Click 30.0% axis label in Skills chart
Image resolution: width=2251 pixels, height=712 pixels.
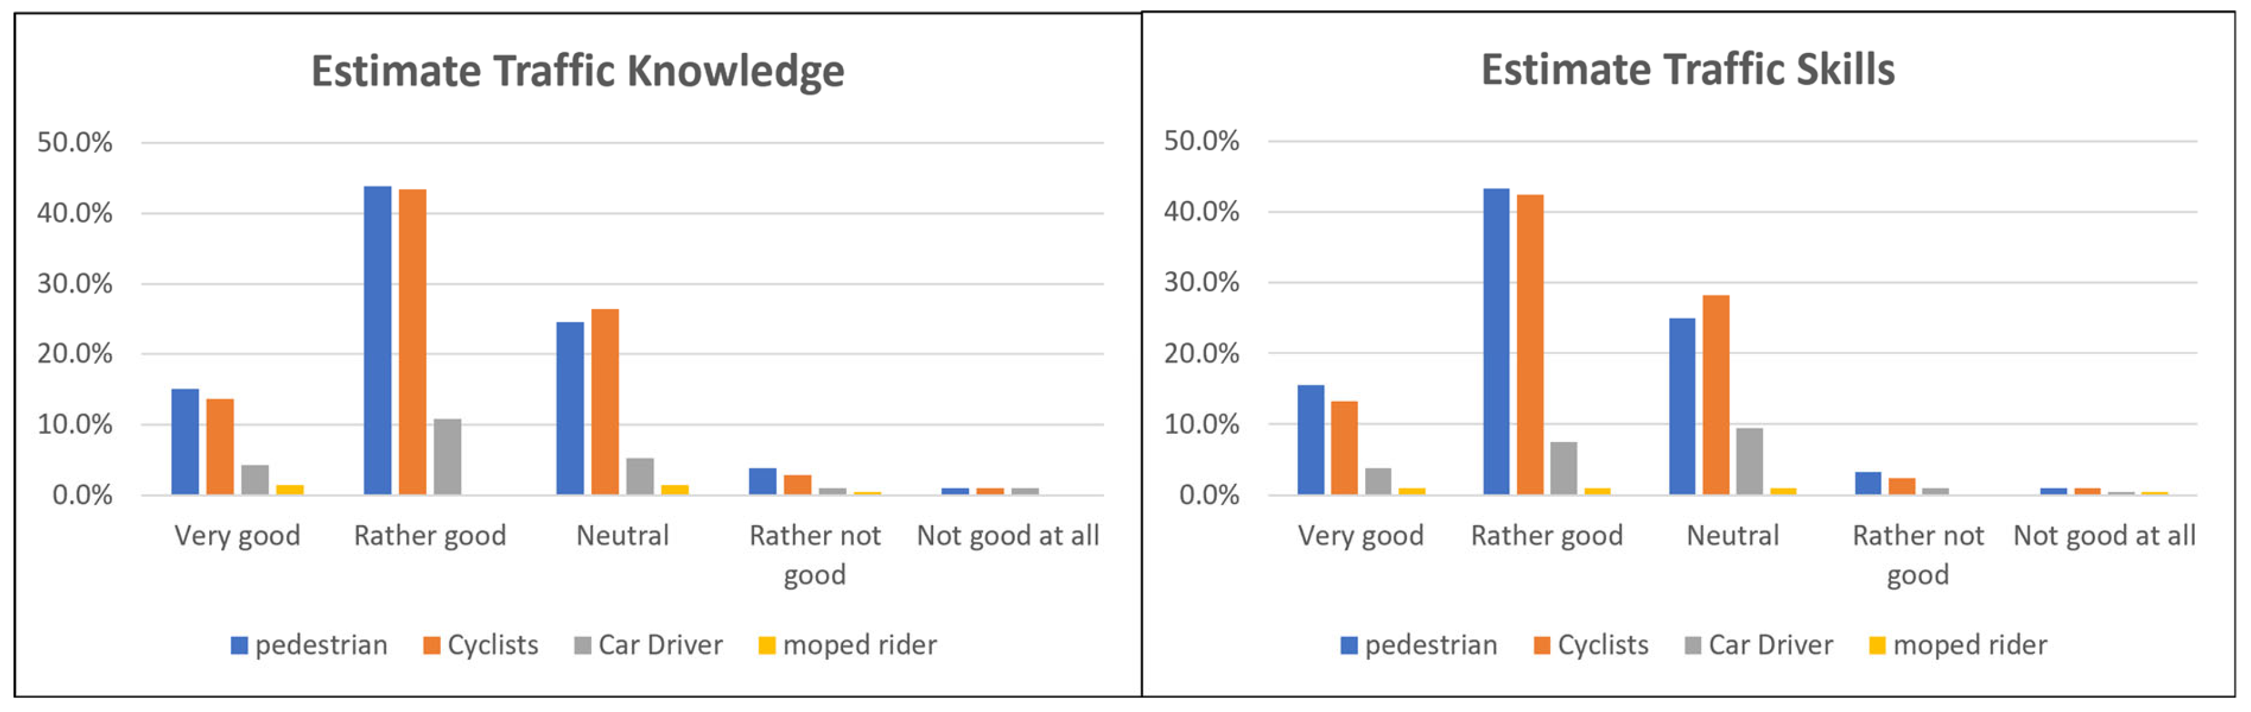click(1201, 282)
